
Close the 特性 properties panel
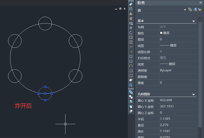coord(200,3)
